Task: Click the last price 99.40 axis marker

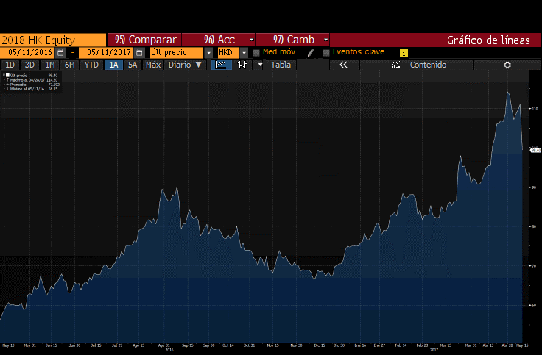Action: coord(536,150)
